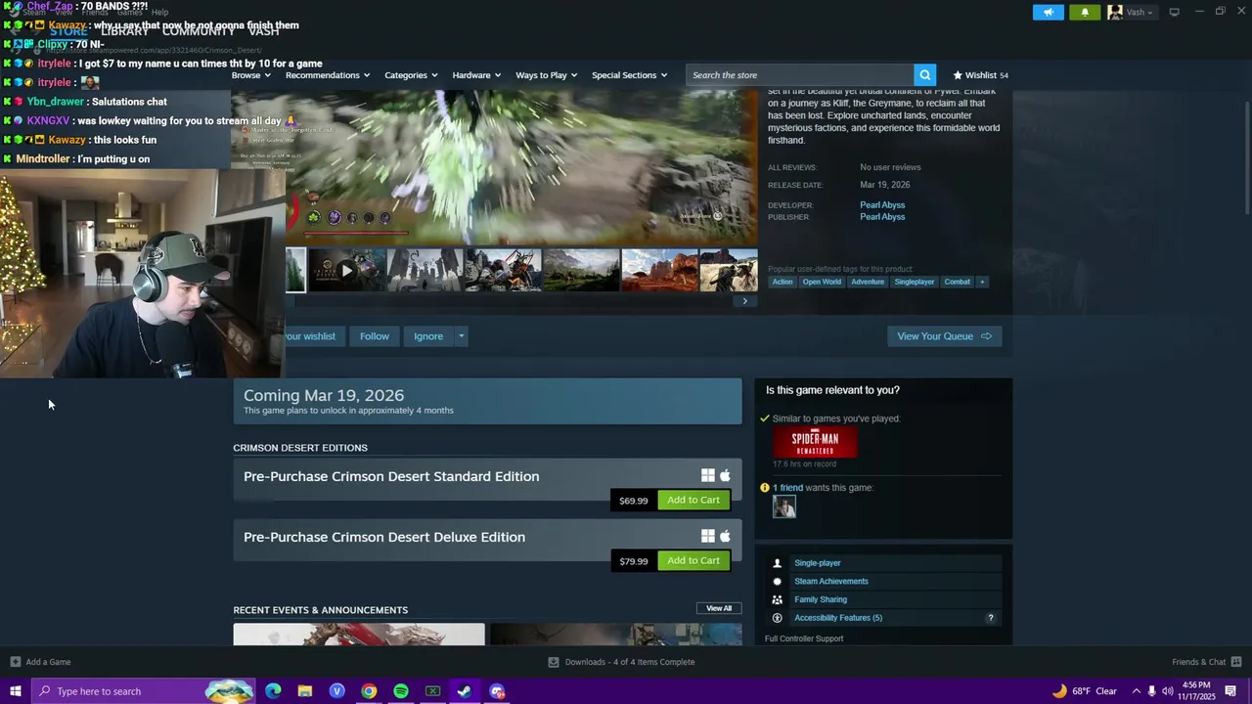The width and height of the screenshot is (1252, 704).
Task: Click the Add a Game plus icon
Action: pos(15,662)
